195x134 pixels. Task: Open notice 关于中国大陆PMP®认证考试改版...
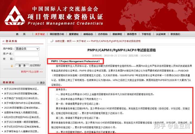pyautogui.click(x=23, y=103)
